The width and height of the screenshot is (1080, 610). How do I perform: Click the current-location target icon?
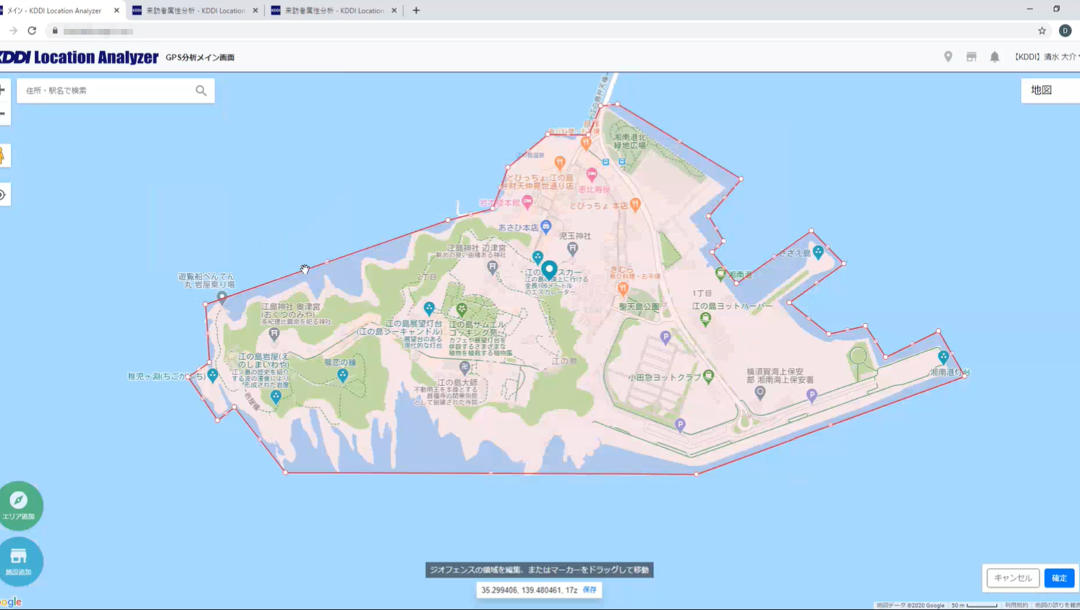point(3,194)
